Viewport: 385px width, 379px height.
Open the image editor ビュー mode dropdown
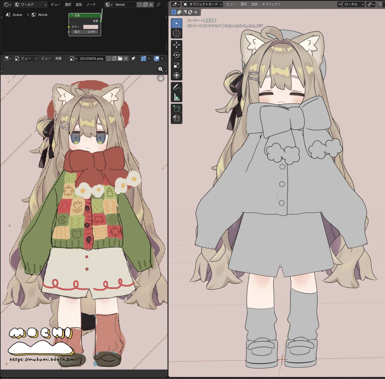26,58
